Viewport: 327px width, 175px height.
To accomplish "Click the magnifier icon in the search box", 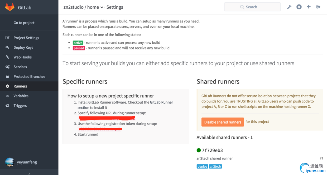I will tap(242, 7).
